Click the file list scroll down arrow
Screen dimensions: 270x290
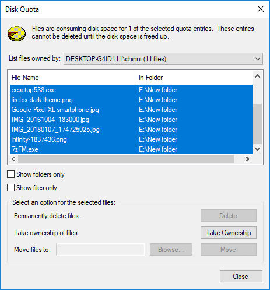point(258,149)
